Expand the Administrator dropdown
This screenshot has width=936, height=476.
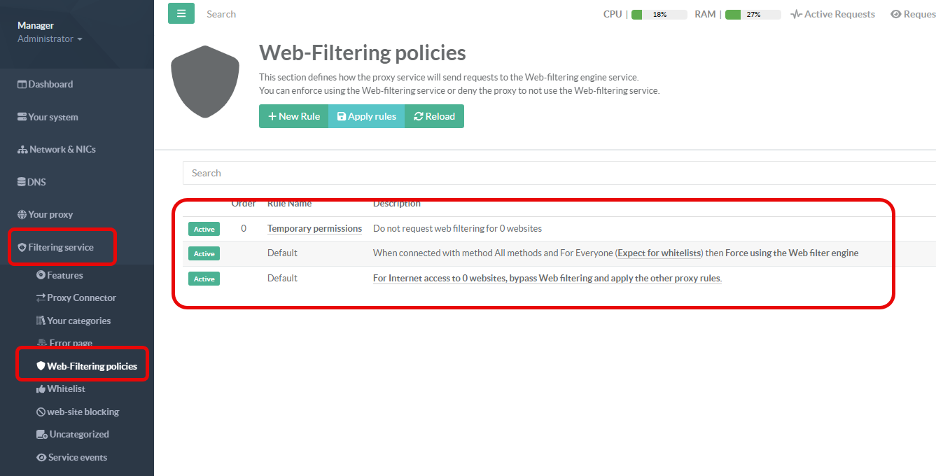coord(50,39)
